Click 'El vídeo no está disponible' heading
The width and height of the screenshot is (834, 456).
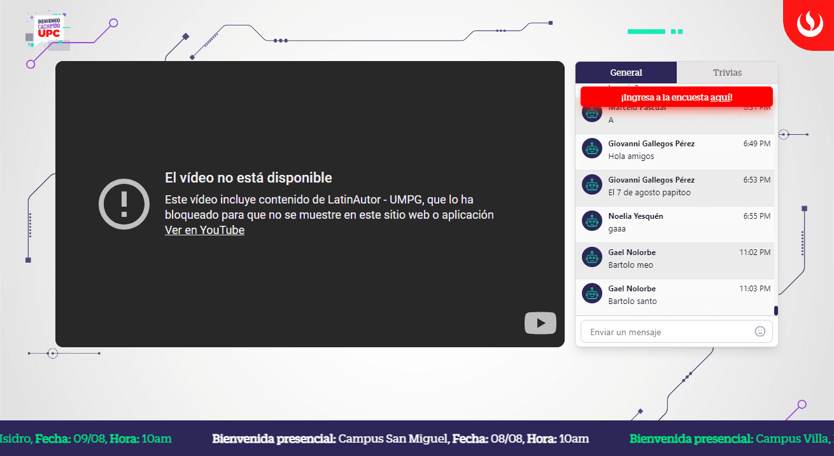(248, 177)
